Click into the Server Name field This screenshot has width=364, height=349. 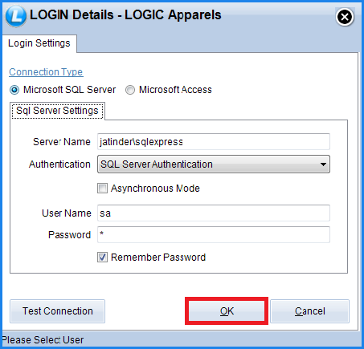(214, 142)
